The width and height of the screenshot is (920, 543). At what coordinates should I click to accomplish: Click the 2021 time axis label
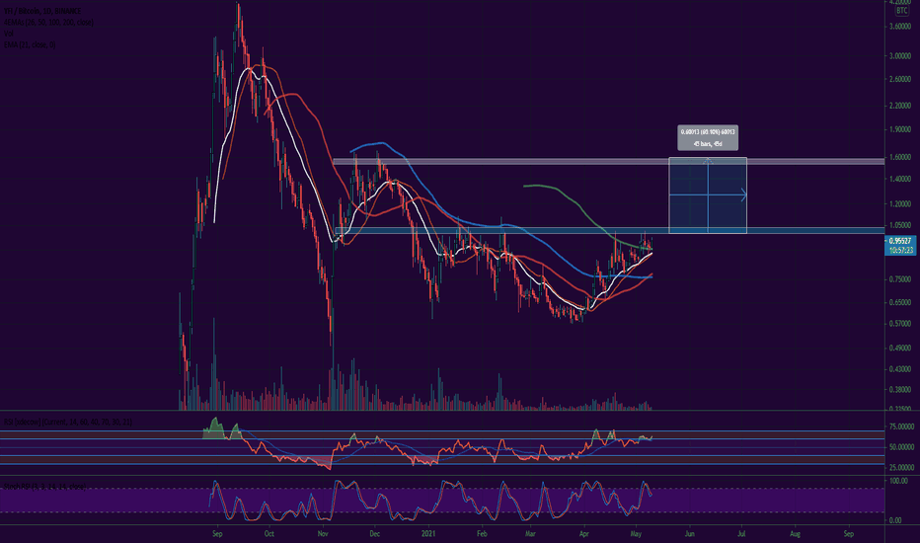tap(428, 534)
